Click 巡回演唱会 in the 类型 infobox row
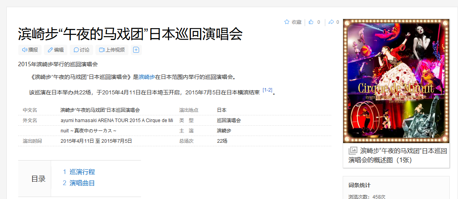This screenshot has width=458, height=199. tap(229, 120)
